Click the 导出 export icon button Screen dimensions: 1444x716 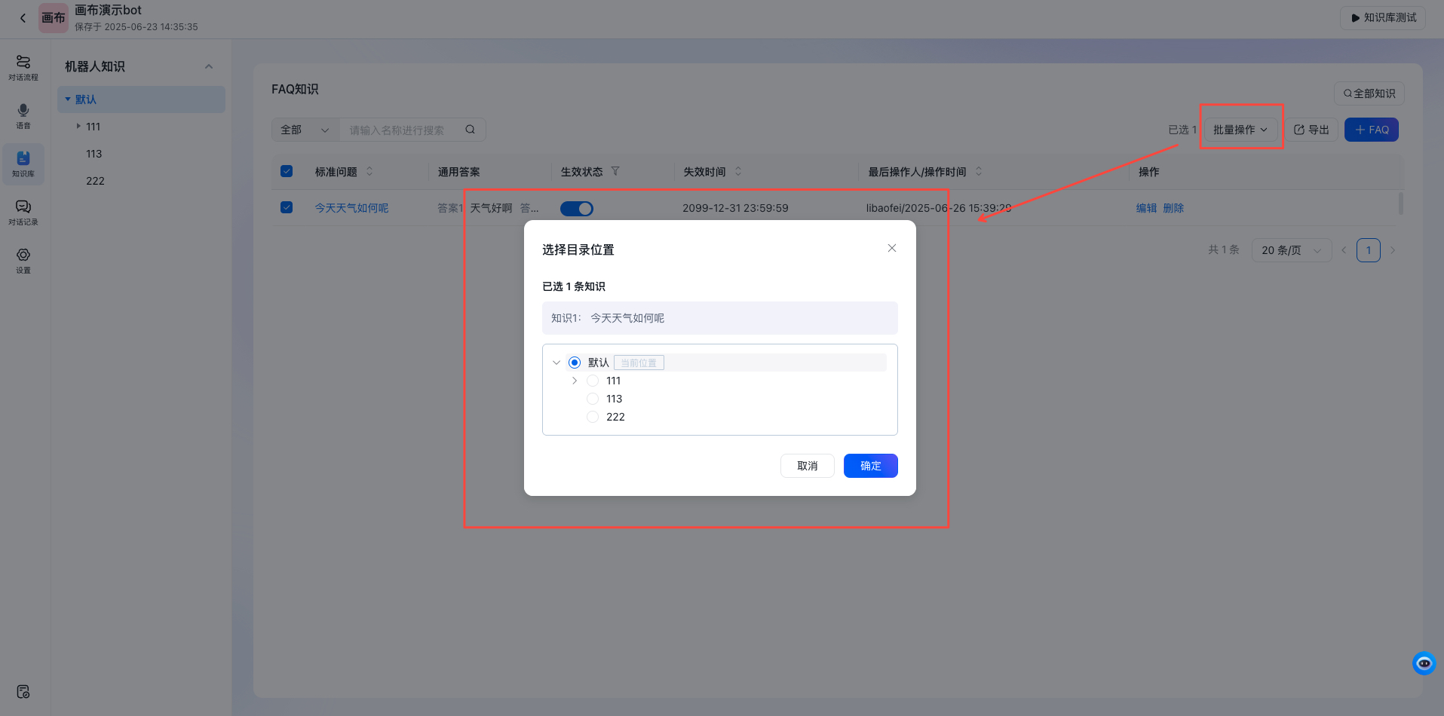pyautogui.click(x=1311, y=129)
